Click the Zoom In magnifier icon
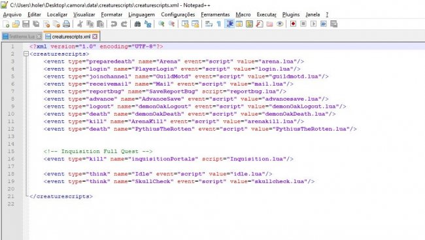This screenshot has height=240, width=425. (161, 24)
